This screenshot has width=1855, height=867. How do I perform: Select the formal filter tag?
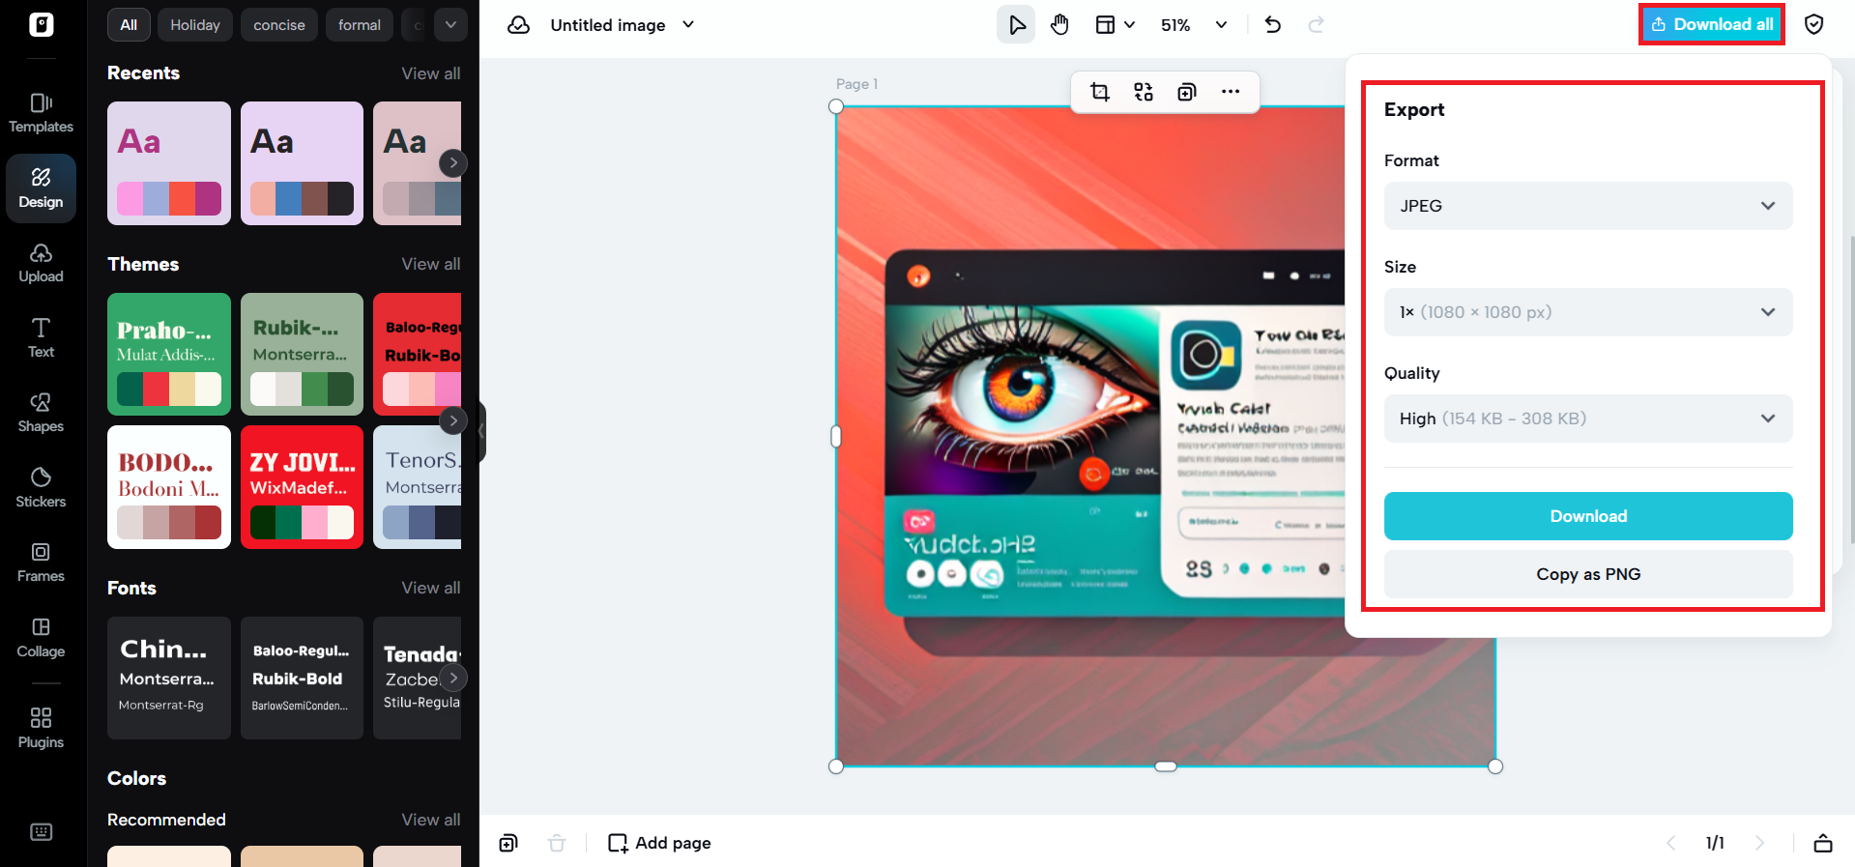coord(360,25)
